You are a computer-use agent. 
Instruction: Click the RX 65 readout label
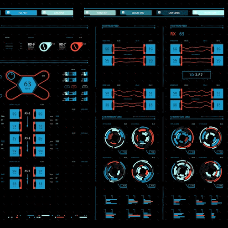pos(177,34)
